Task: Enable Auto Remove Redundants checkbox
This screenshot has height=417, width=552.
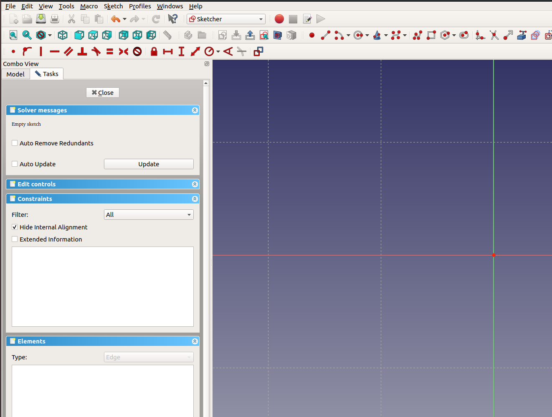Action: point(15,143)
